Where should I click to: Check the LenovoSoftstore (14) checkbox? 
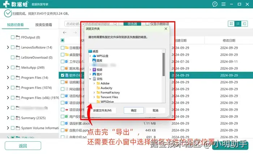click(13, 47)
